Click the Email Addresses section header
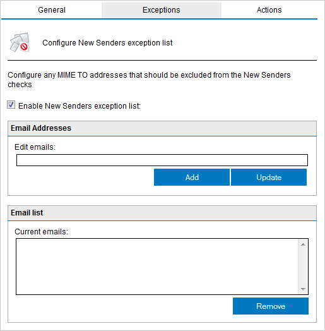 (x=162, y=128)
